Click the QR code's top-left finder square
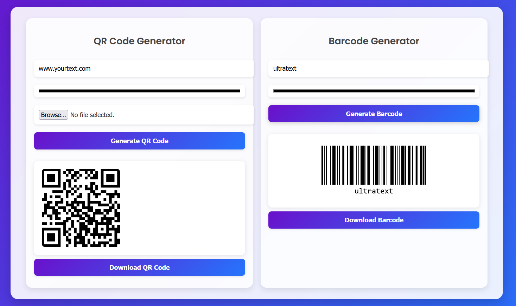The image size is (516, 306). 51,178
